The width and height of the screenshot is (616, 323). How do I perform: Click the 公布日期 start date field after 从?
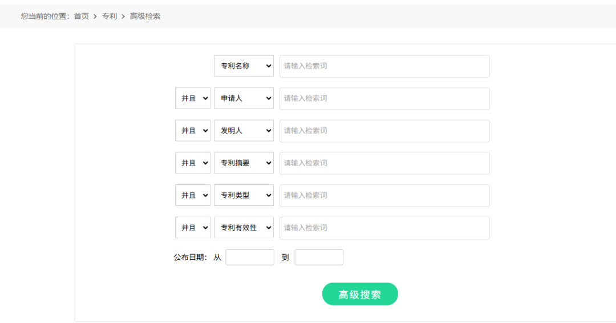pyautogui.click(x=250, y=257)
